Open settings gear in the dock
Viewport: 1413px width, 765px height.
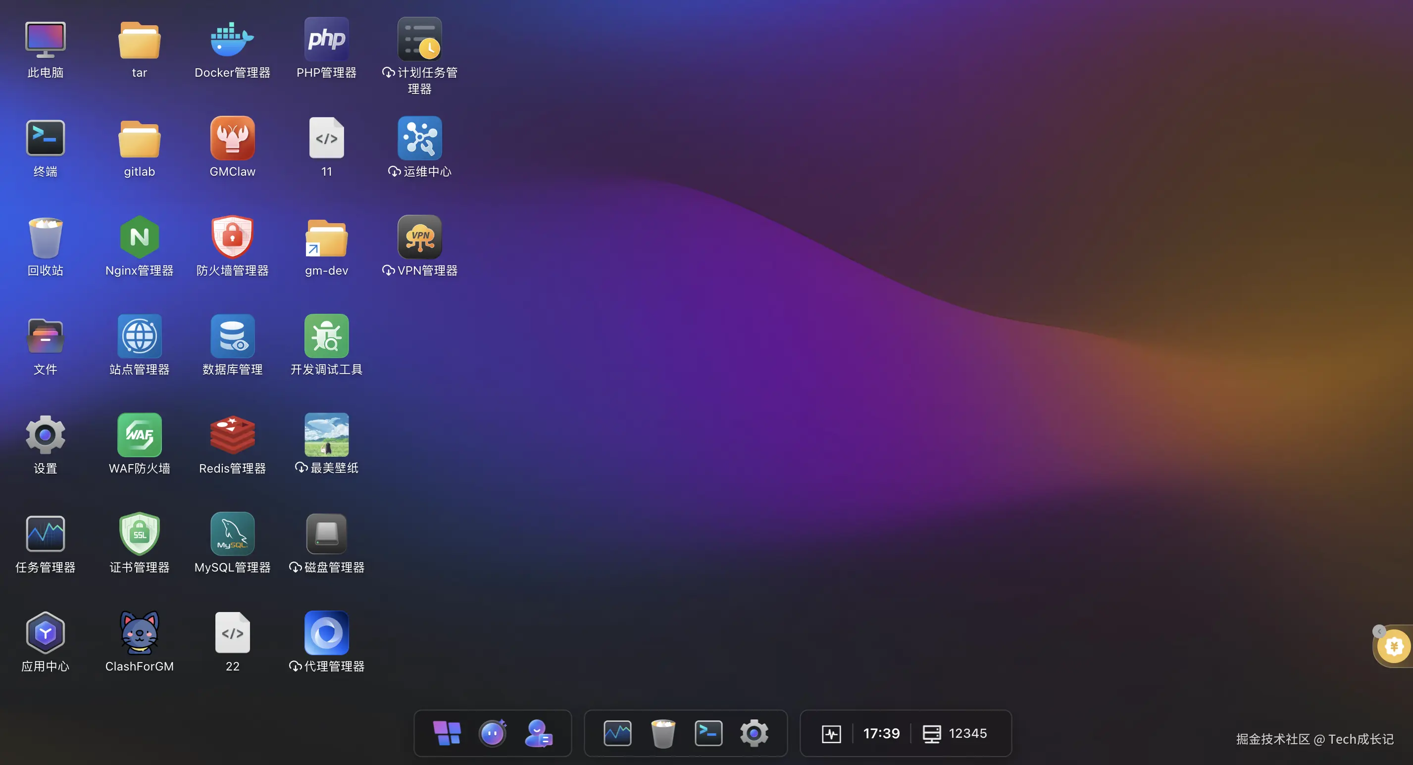pyautogui.click(x=754, y=733)
